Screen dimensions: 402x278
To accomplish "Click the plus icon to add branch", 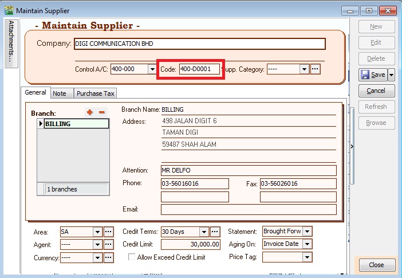I will point(89,112).
